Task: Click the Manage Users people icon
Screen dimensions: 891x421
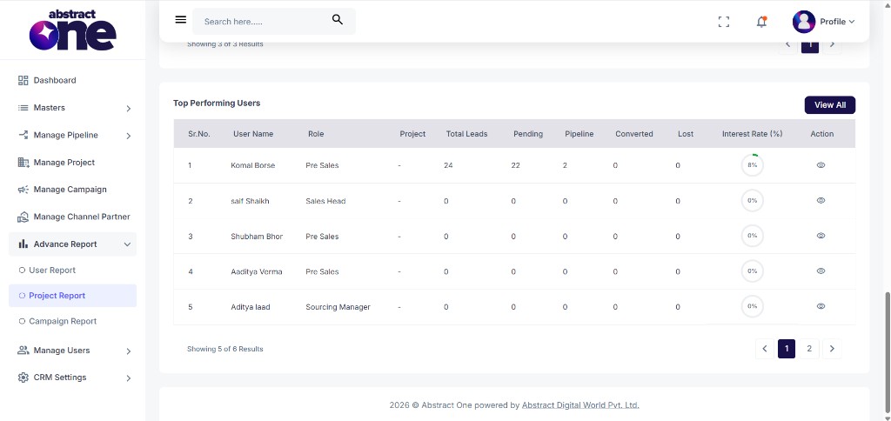Action: point(23,350)
